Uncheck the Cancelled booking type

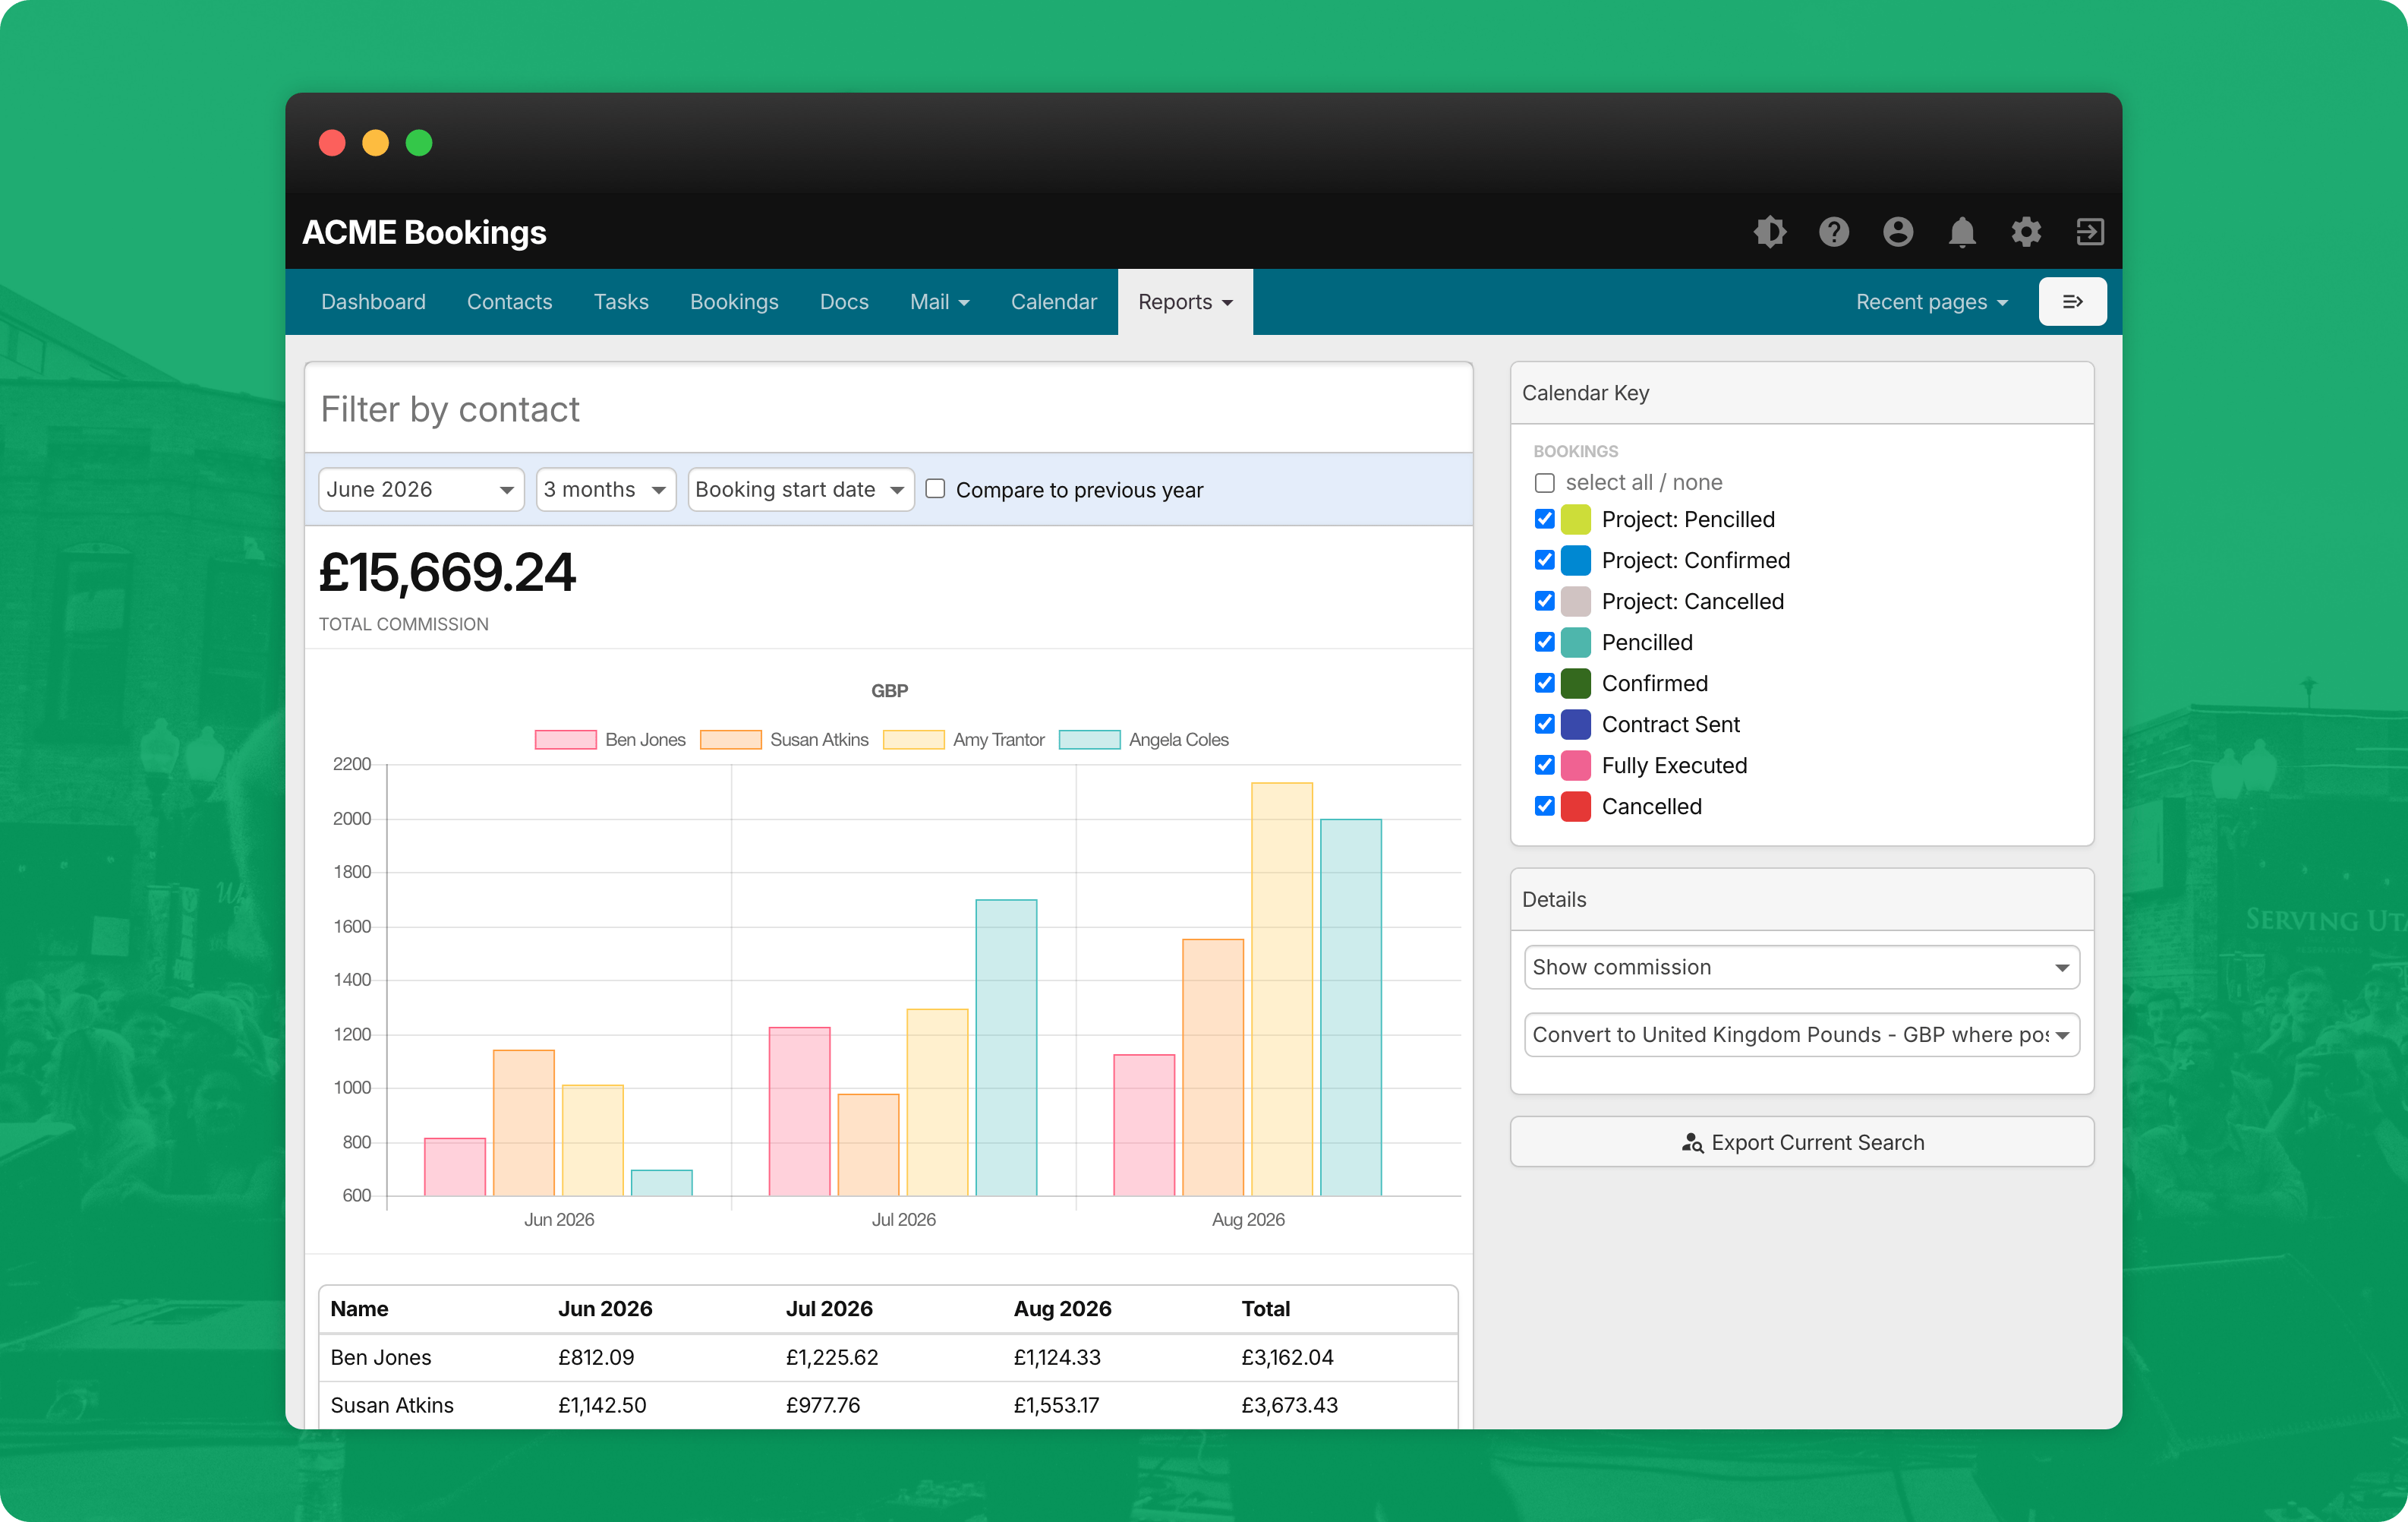click(x=1544, y=806)
